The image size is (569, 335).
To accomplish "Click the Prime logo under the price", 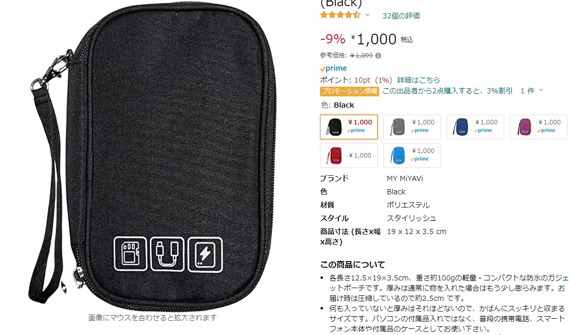I will click(333, 68).
